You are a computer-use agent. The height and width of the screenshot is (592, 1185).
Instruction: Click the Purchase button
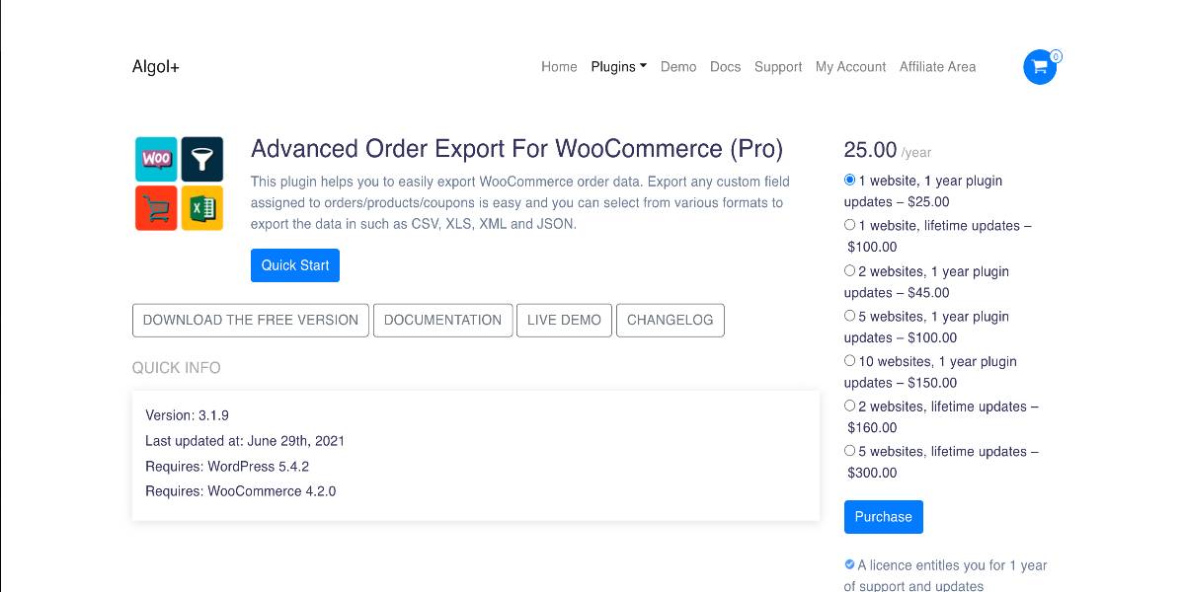(x=884, y=517)
